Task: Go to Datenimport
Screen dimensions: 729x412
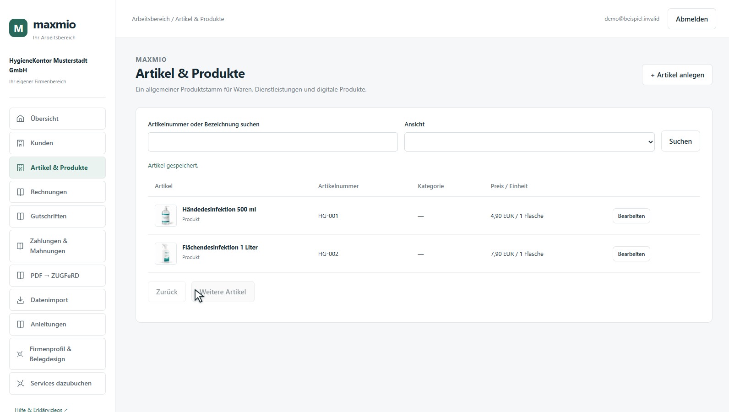Action: tap(57, 300)
